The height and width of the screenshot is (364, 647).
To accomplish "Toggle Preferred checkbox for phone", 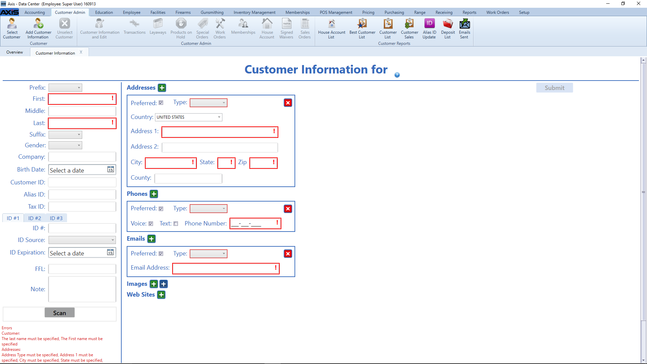I will [161, 209].
